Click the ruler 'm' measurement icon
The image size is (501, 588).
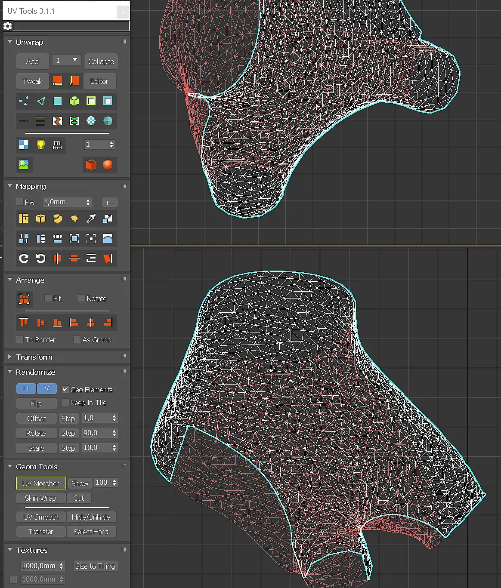click(x=57, y=145)
